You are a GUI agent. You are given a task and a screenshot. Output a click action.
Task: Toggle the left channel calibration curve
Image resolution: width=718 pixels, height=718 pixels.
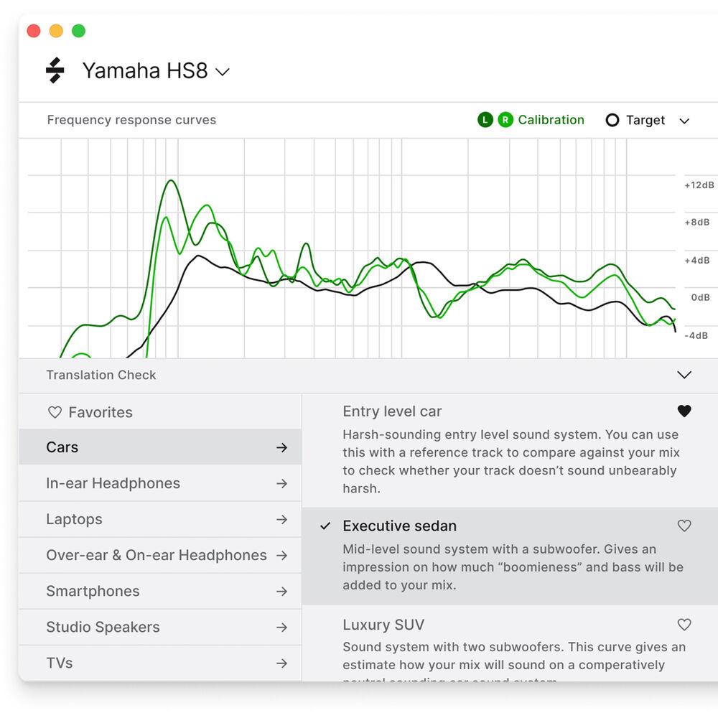(485, 120)
